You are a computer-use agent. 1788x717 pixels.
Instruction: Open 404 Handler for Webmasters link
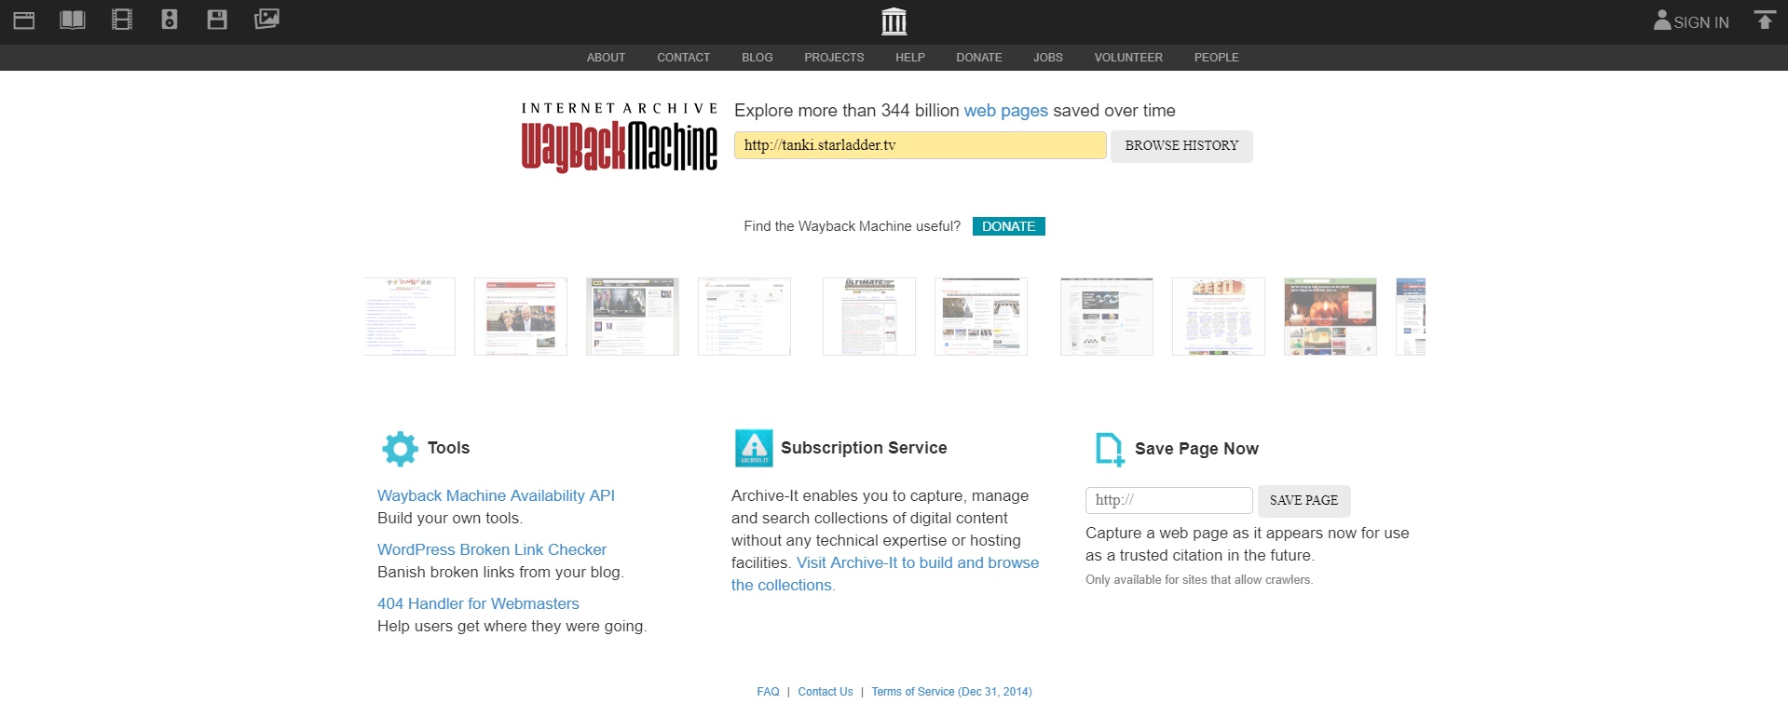click(478, 604)
